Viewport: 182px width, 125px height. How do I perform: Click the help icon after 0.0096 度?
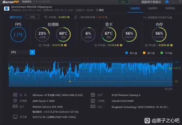tap(171, 45)
